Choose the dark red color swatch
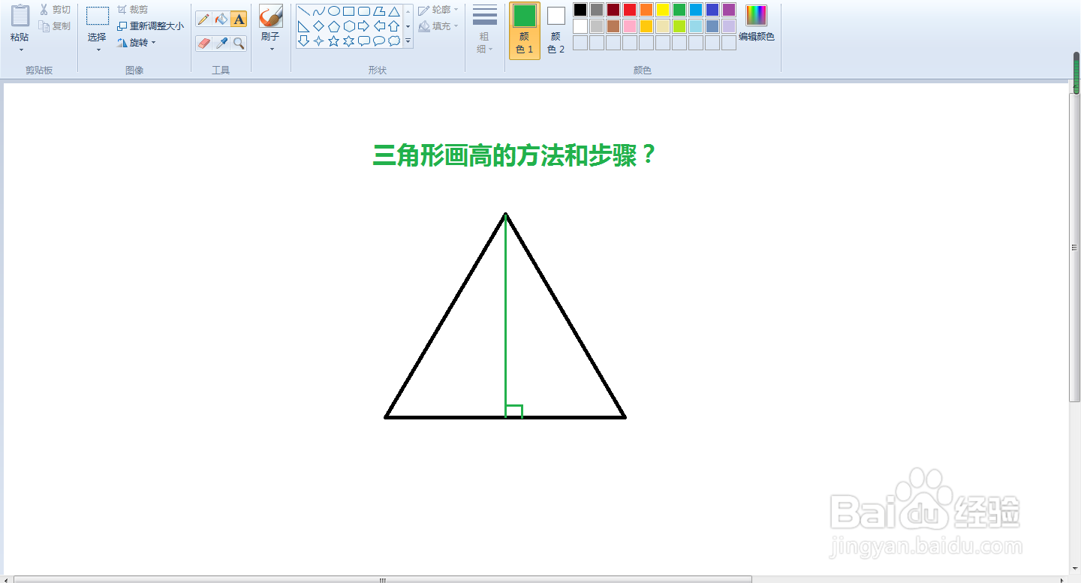 pos(613,10)
